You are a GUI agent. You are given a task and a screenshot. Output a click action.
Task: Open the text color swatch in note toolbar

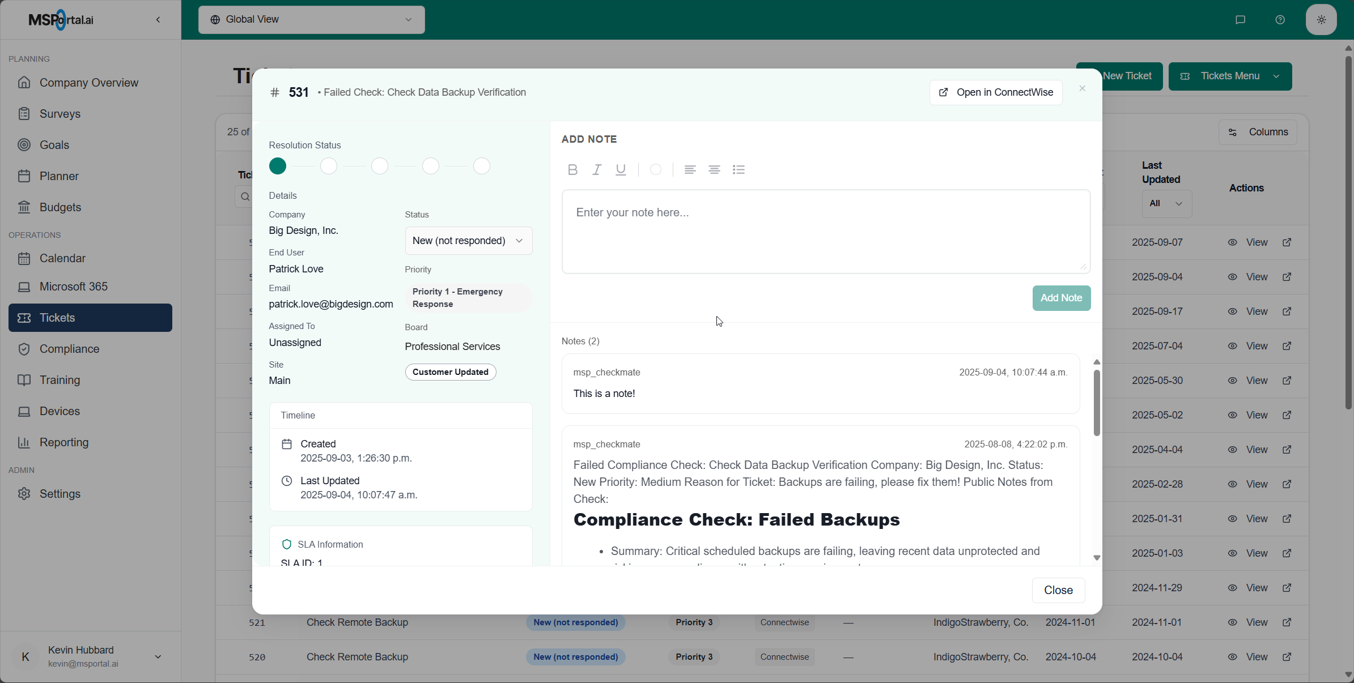[x=655, y=169]
